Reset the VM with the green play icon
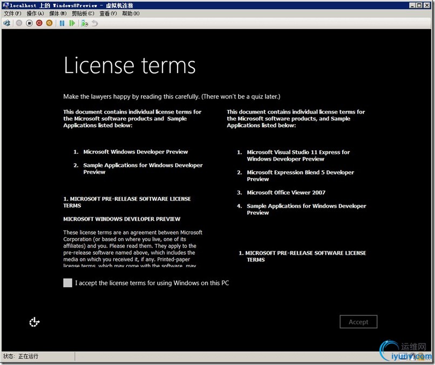Image resolution: width=435 pixels, height=365 pixels. (x=72, y=23)
